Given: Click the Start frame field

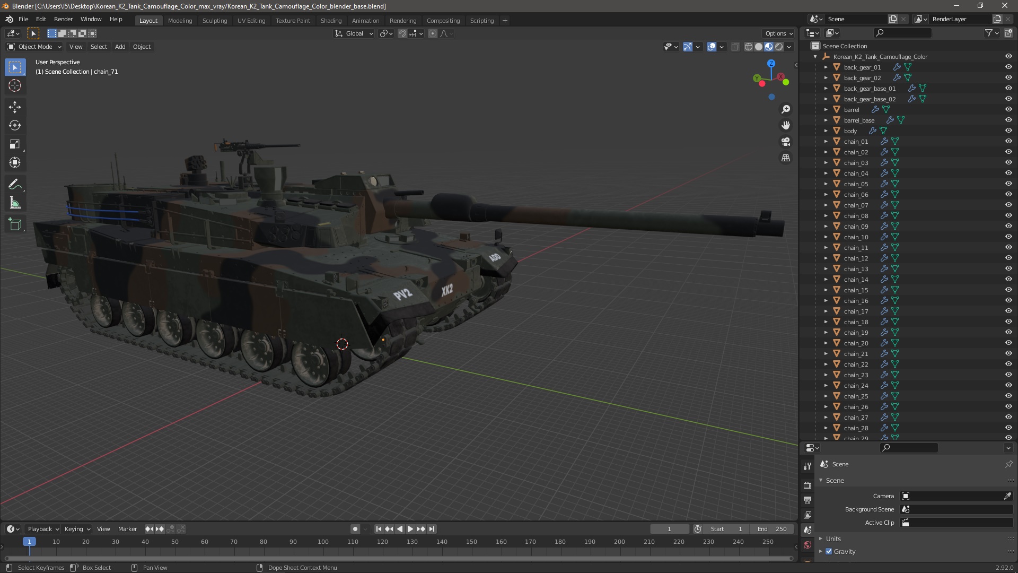Looking at the screenshot, I should pos(727,529).
